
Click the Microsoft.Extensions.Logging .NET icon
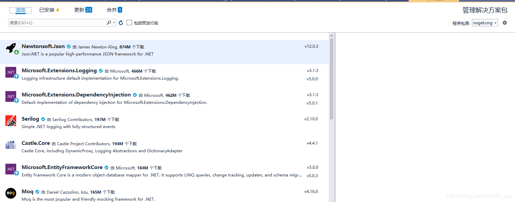tap(11, 72)
